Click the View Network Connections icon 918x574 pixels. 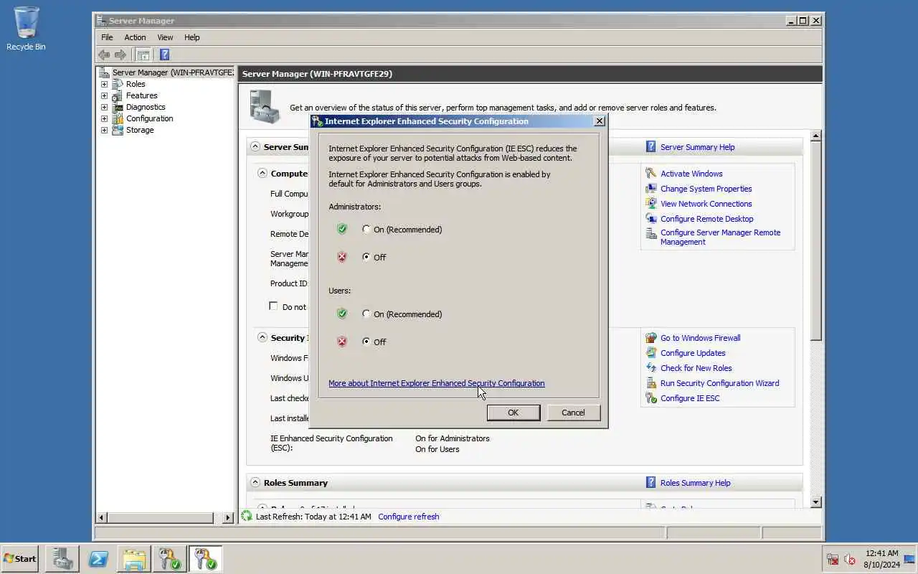coord(651,204)
